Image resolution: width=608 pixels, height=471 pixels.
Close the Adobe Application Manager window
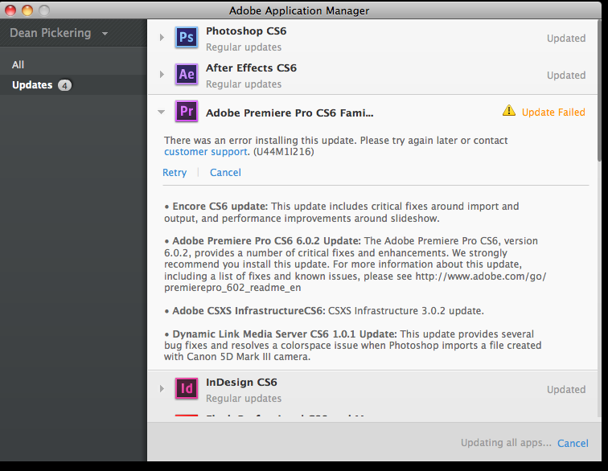click(10, 10)
